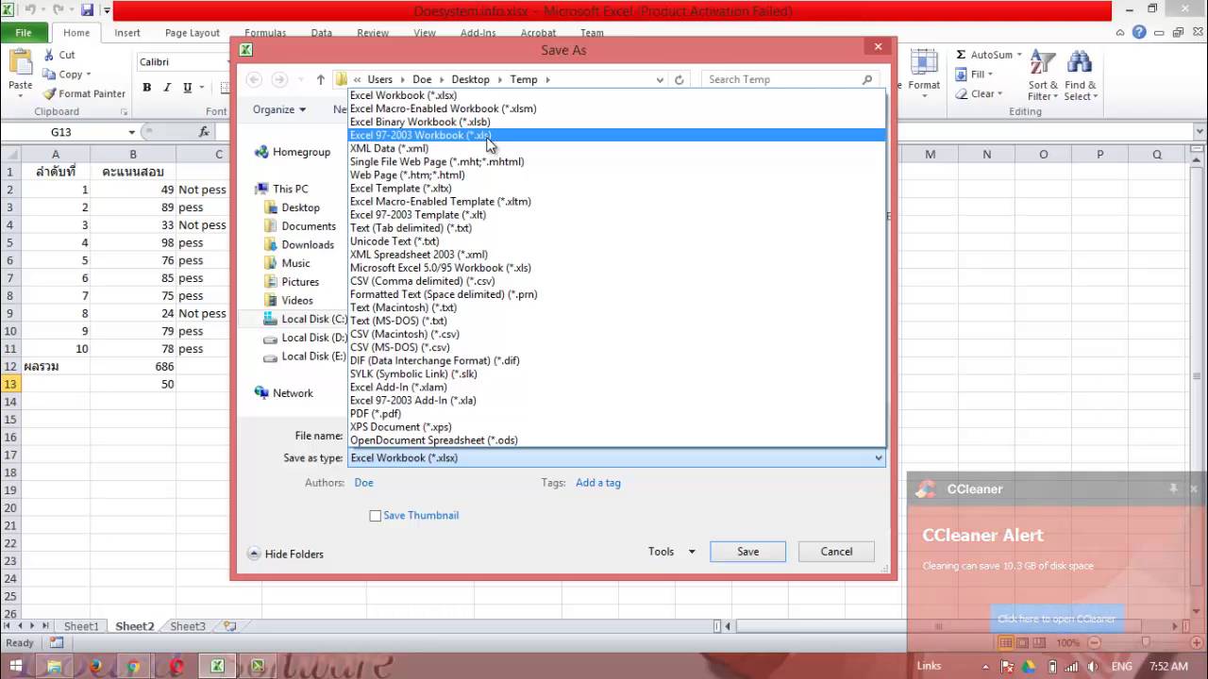
Task: Tick the Save Thumbnail checkbox
Action: [375, 516]
